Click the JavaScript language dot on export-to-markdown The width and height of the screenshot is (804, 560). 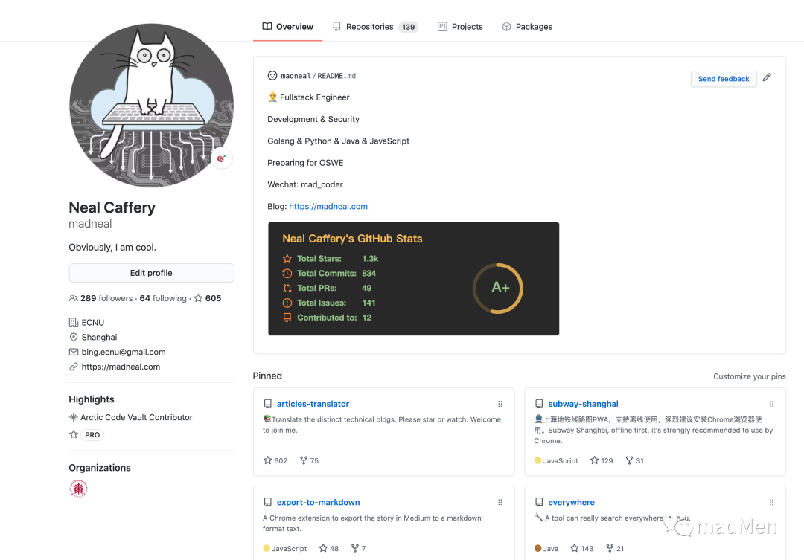[x=267, y=548]
